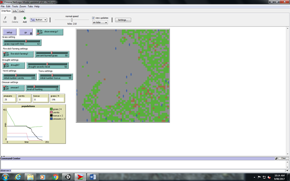290x181 pixels.
Task: Click the Delete trash icon
Action: click(x=15, y=18)
